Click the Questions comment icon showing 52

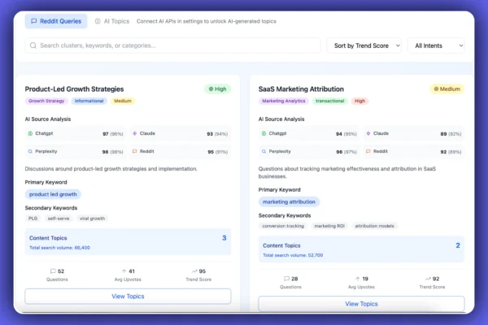coord(54,271)
